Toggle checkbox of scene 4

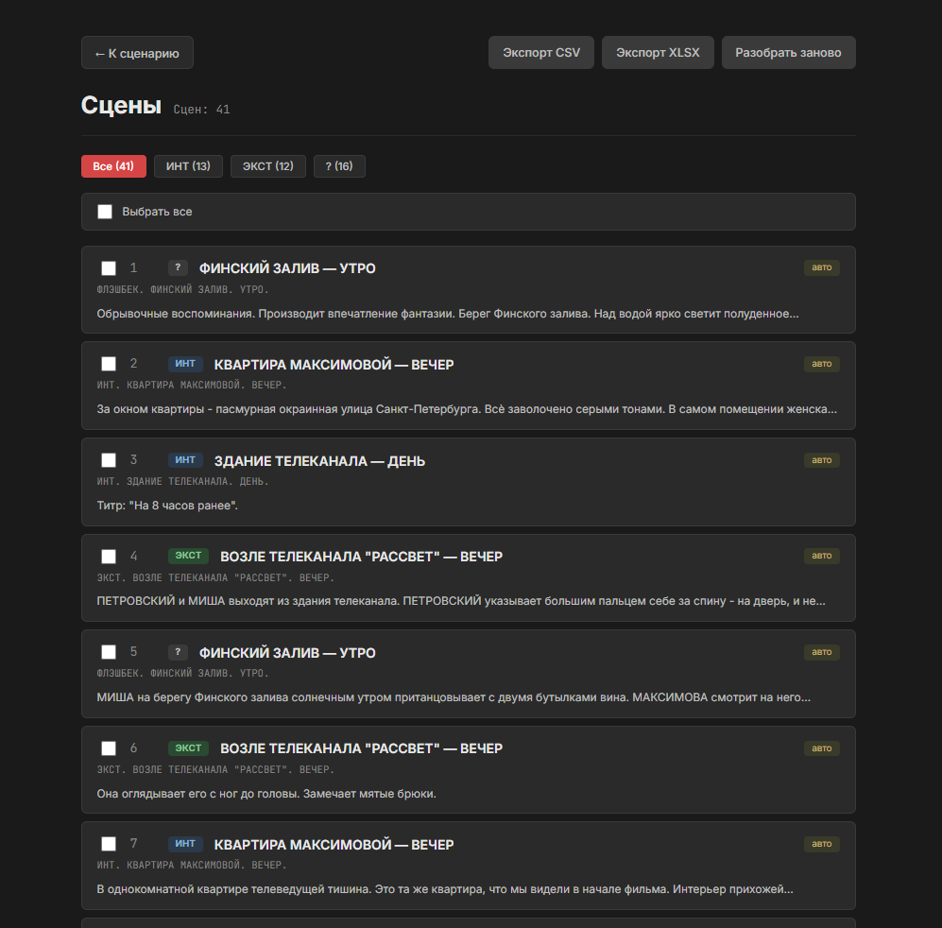pyautogui.click(x=109, y=557)
